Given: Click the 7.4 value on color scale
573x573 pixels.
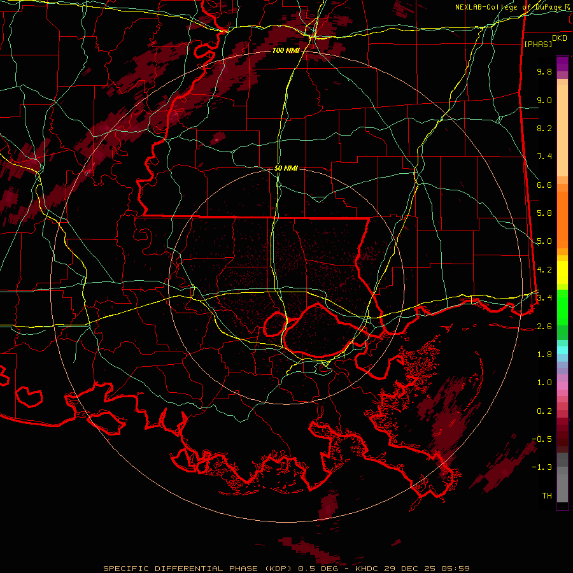Looking at the screenshot, I should click(x=544, y=157).
